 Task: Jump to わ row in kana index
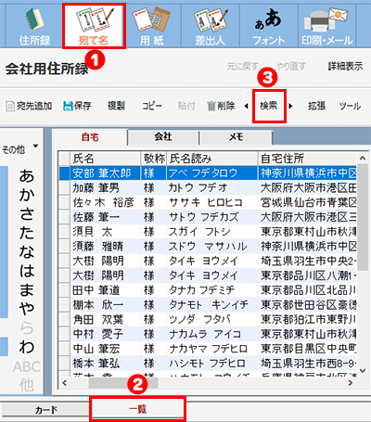[x=27, y=347]
